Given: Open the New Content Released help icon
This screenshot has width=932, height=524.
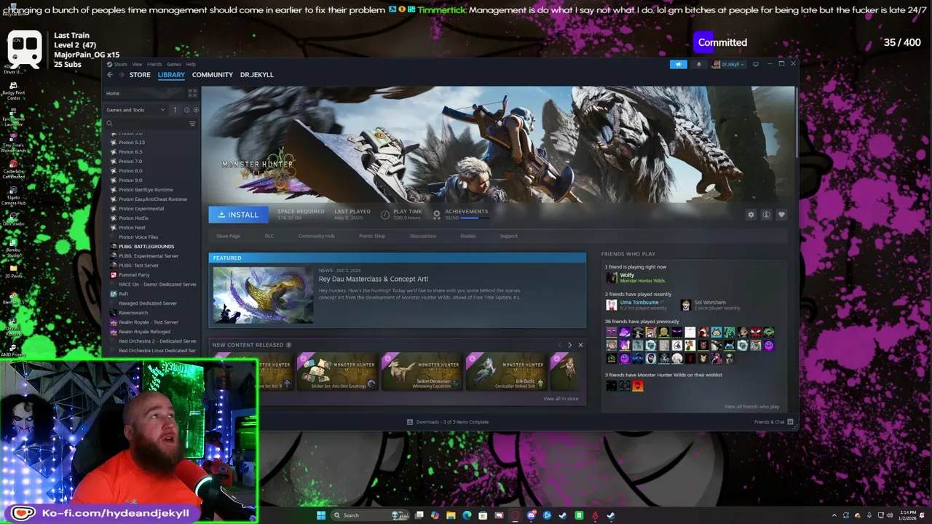Looking at the screenshot, I should pyautogui.click(x=289, y=345).
